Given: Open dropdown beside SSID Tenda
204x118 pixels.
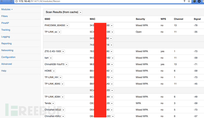Looking at the screenshot, I should (x=53, y=103).
